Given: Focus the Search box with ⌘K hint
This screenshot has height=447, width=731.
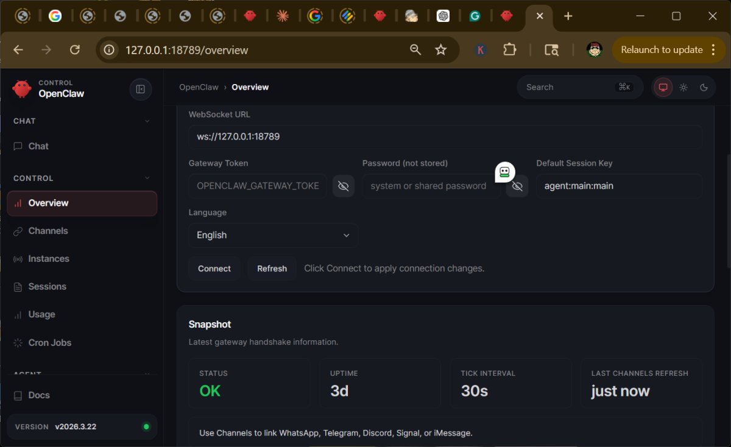Looking at the screenshot, I should 580,87.
